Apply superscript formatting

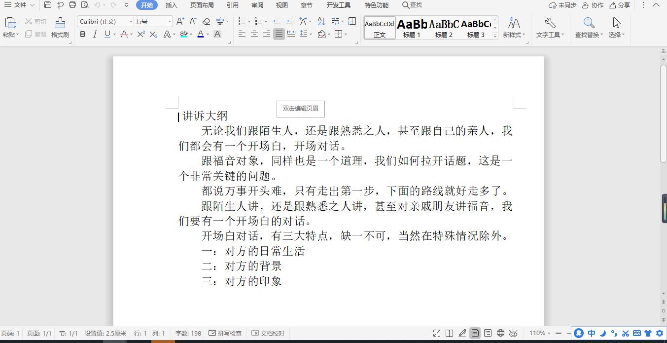tap(141, 35)
